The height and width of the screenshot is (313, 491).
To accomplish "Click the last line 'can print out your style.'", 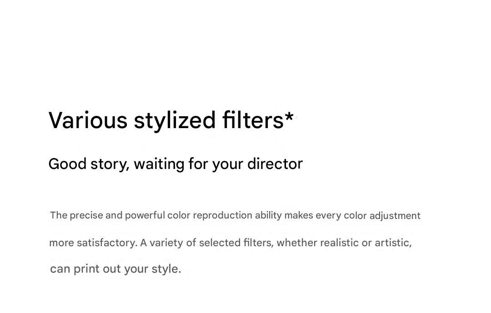I will [x=115, y=269].
